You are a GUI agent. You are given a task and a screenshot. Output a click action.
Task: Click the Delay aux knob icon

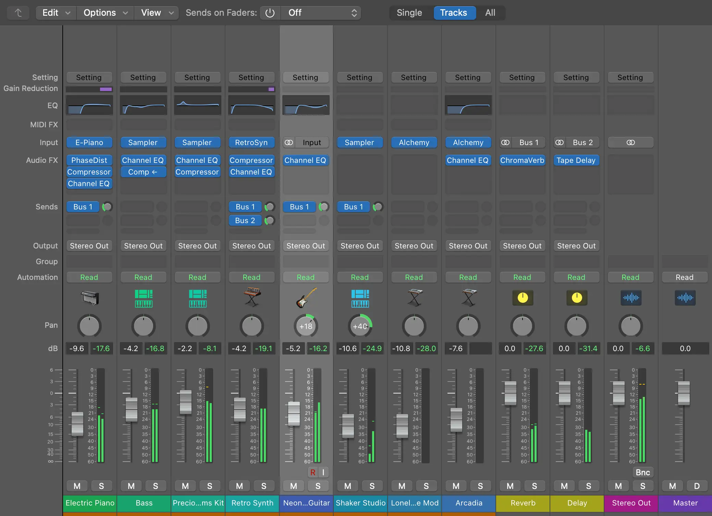click(577, 298)
